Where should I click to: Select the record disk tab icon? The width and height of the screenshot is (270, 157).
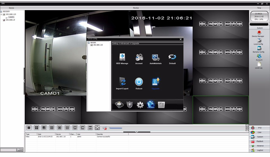(119, 104)
